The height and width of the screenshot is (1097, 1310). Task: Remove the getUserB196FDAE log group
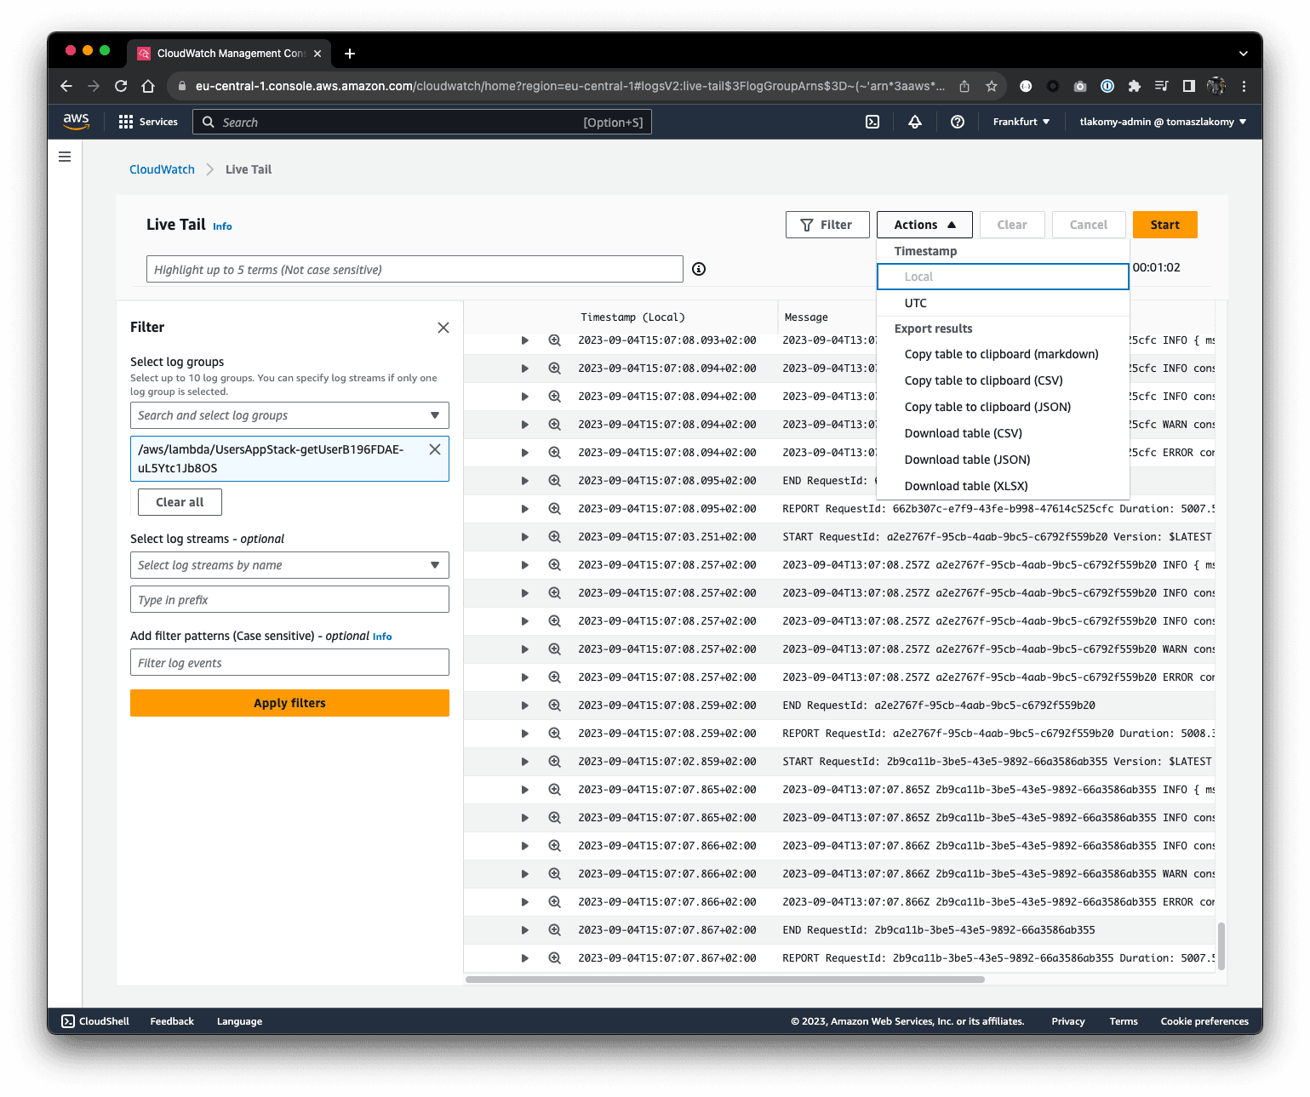(435, 449)
